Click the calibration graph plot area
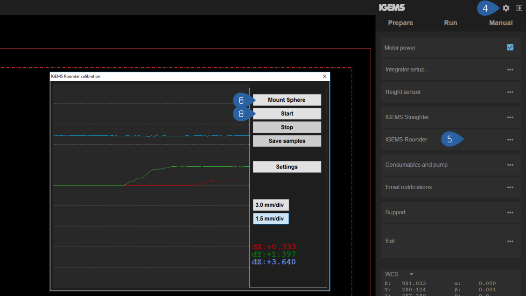The image size is (526, 296). [x=151, y=186]
